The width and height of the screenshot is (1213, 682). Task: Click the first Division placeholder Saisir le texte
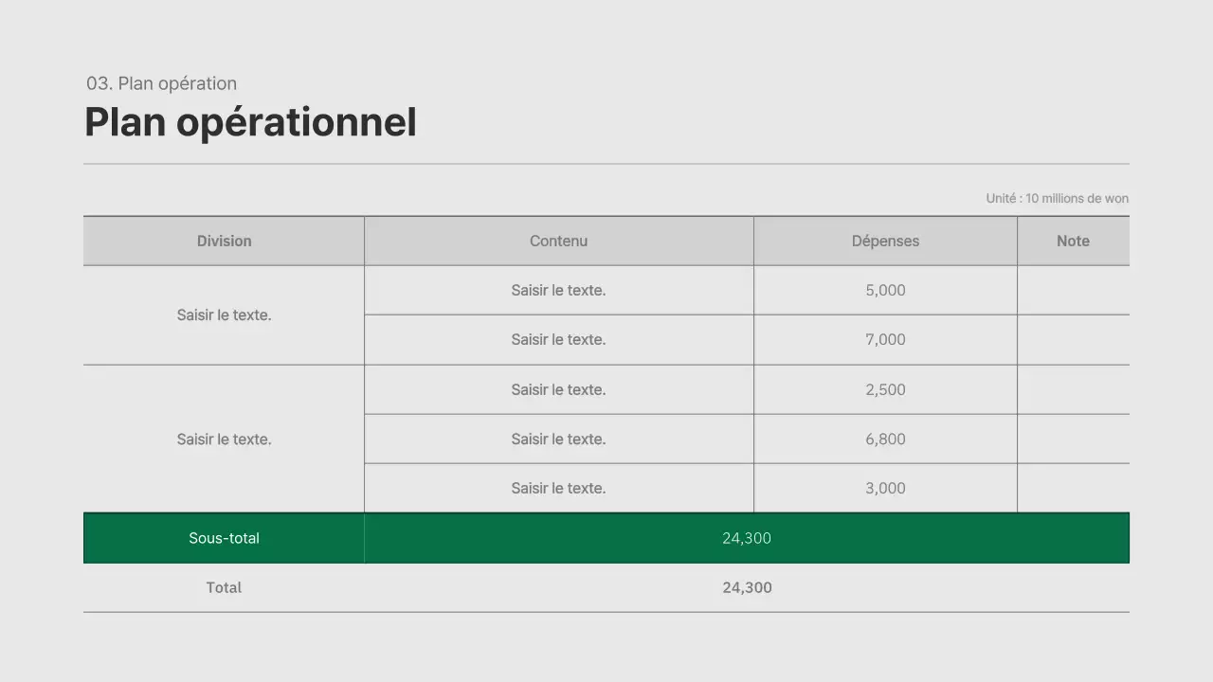(x=224, y=314)
